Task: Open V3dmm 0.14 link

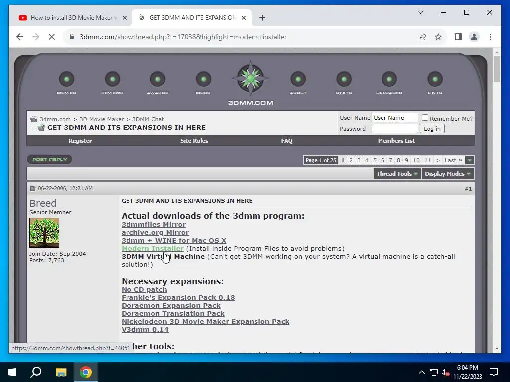Action: 145,329
